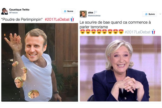
Task: Visit the @alexbuteraa handle link
Action: click(94, 16)
